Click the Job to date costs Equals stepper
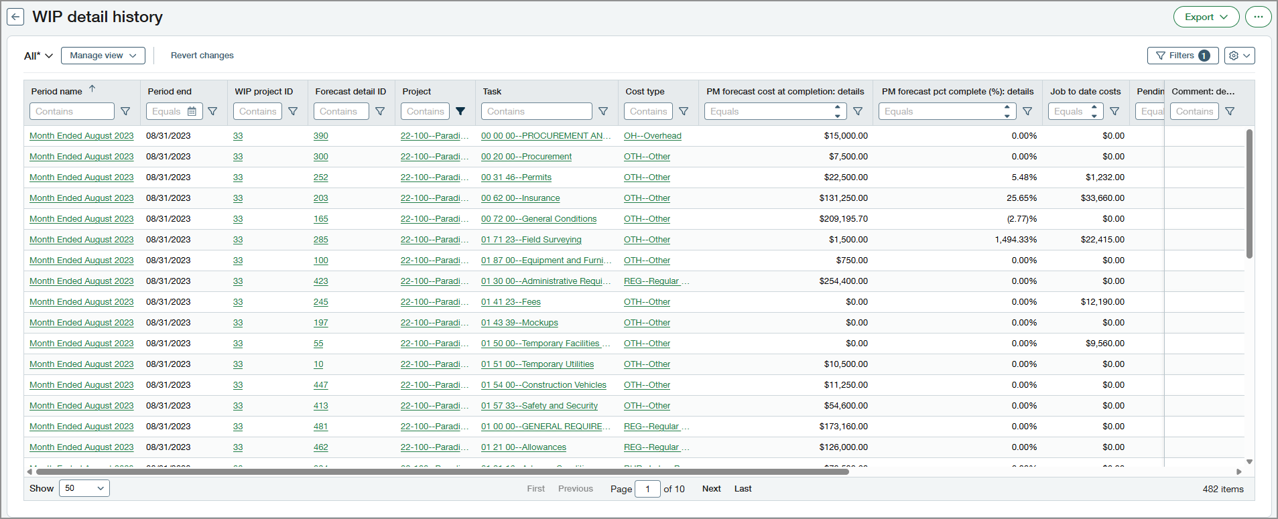 pyautogui.click(x=1094, y=111)
